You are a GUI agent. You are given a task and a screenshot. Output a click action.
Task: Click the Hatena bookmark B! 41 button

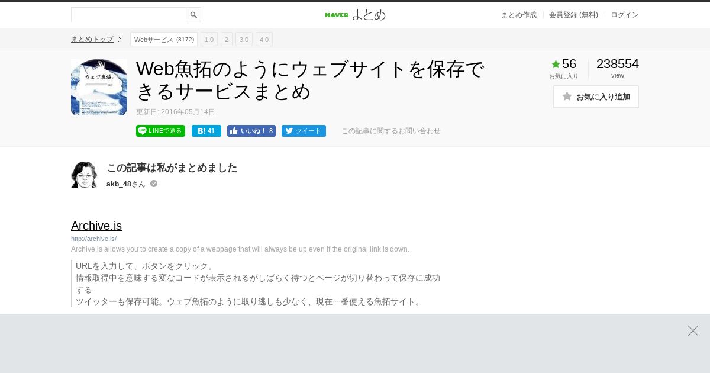(206, 131)
